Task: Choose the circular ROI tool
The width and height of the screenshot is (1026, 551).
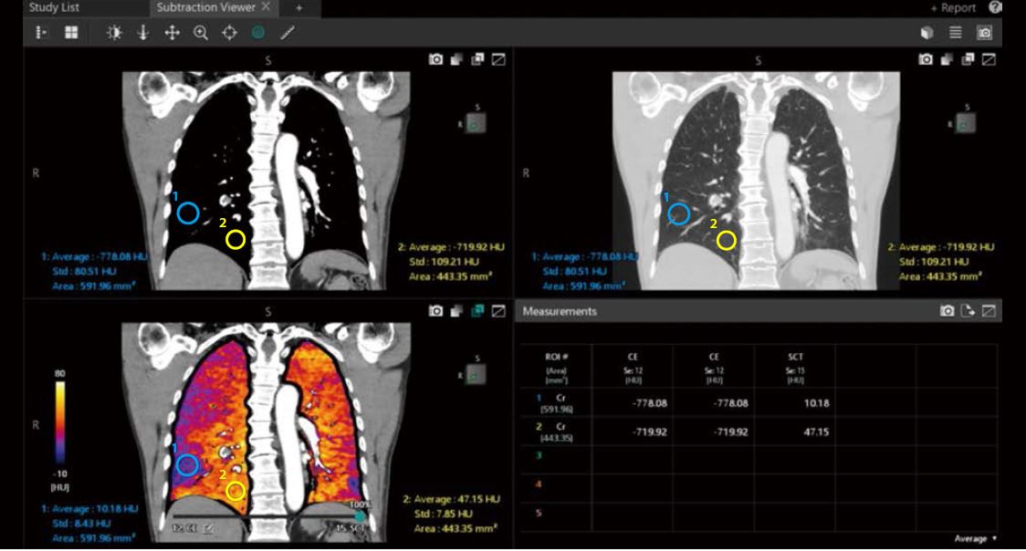Action: (257, 33)
